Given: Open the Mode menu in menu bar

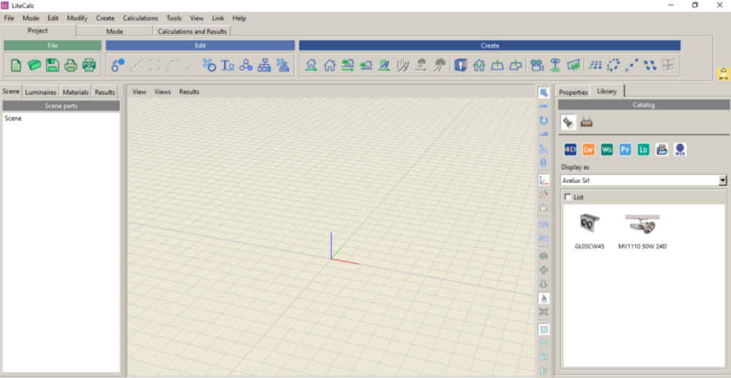Looking at the screenshot, I should point(31,18).
